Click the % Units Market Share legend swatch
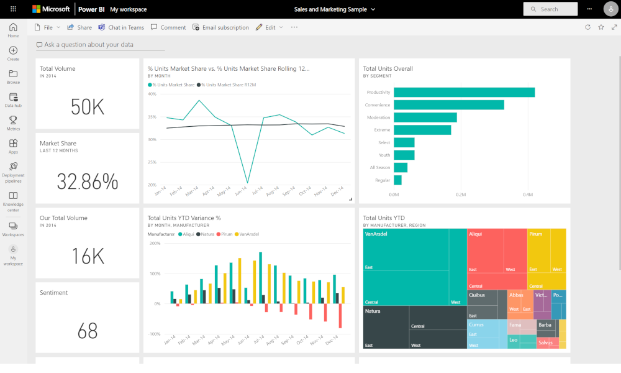Image resolution: width=621 pixels, height=373 pixels. (150, 85)
